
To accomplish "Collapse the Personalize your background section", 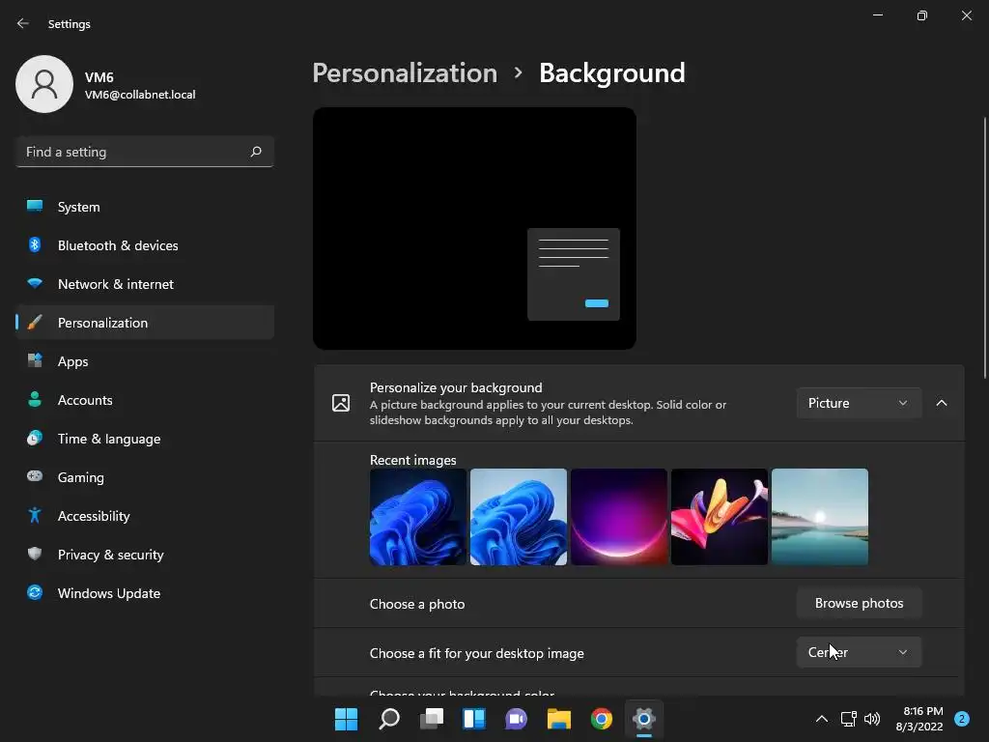I will click(942, 403).
